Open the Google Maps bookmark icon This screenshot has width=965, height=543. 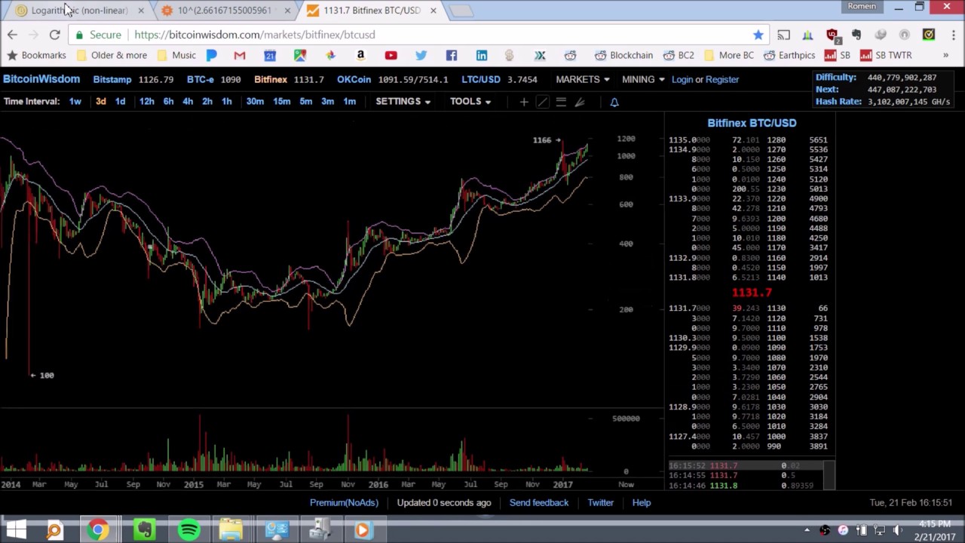tap(300, 55)
